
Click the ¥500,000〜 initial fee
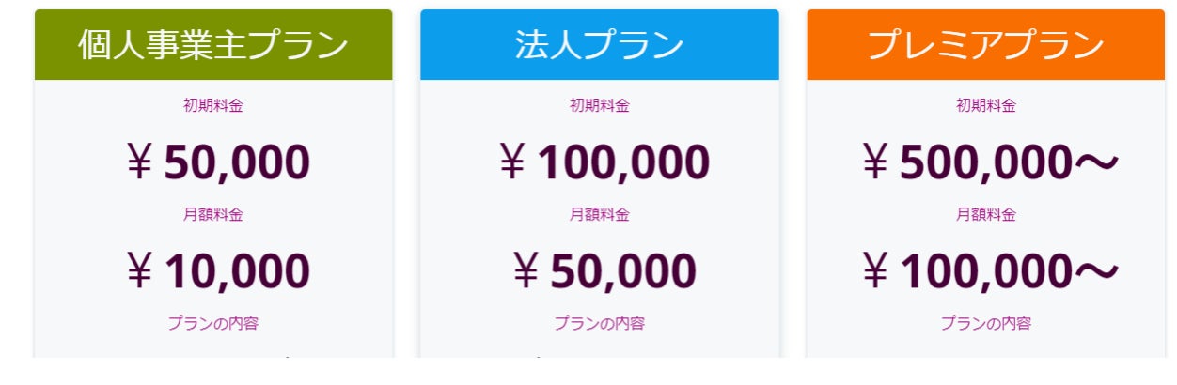pyautogui.click(x=990, y=162)
